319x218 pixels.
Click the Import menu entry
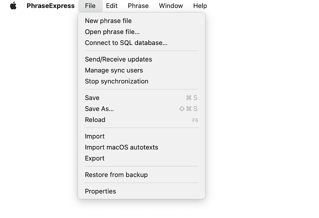(x=142, y=136)
